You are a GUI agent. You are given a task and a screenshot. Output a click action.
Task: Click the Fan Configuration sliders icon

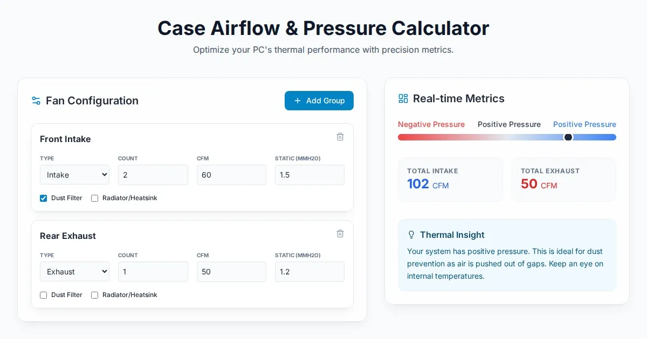36,101
